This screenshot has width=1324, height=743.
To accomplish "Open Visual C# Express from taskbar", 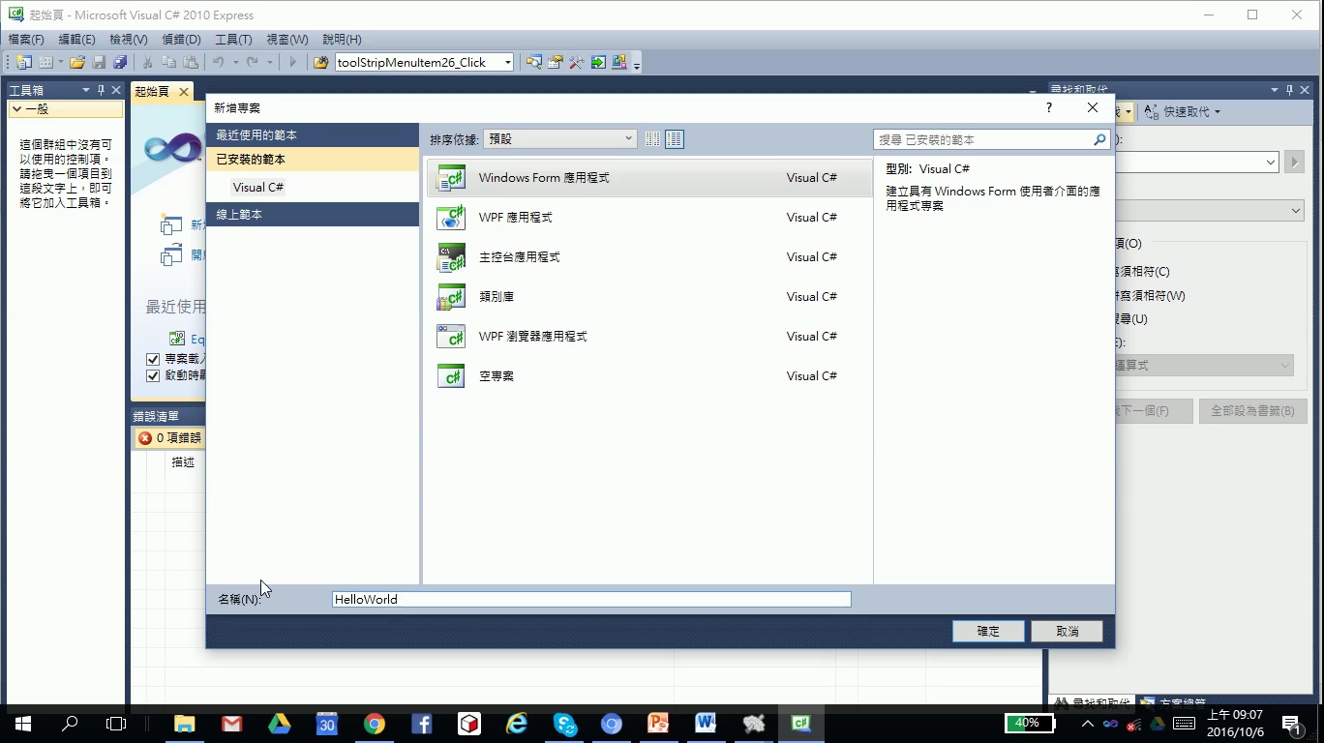I will (x=800, y=723).
